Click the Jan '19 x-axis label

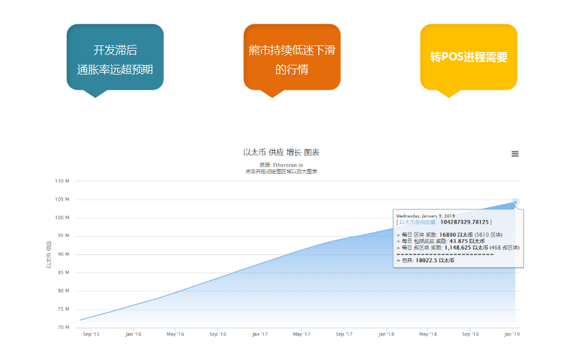point(512,334)
